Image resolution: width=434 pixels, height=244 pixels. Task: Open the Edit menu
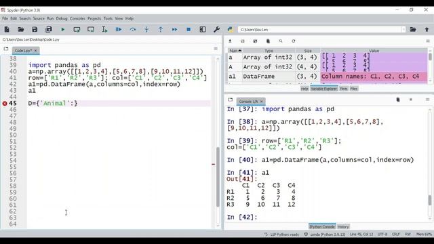[14, 18]
